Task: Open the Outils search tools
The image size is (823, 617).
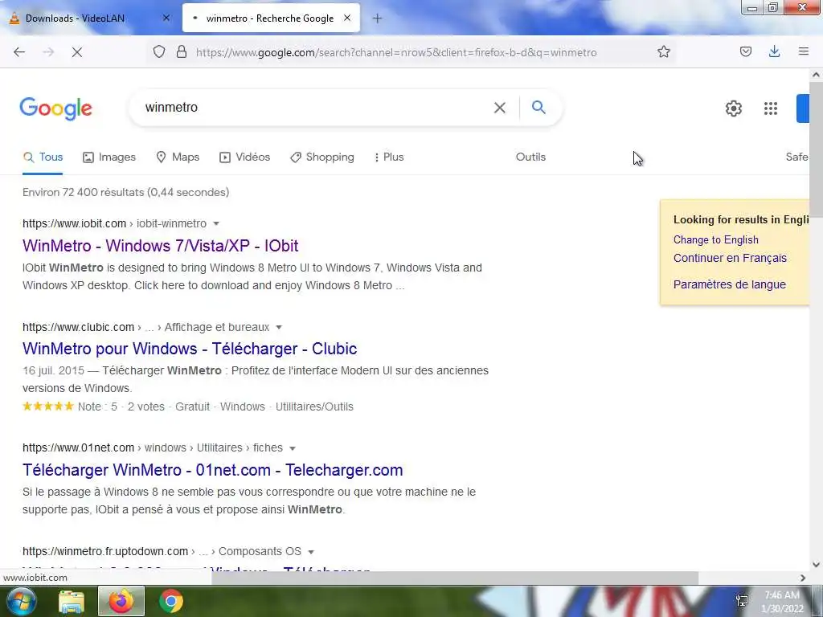Action: point(530,157)
